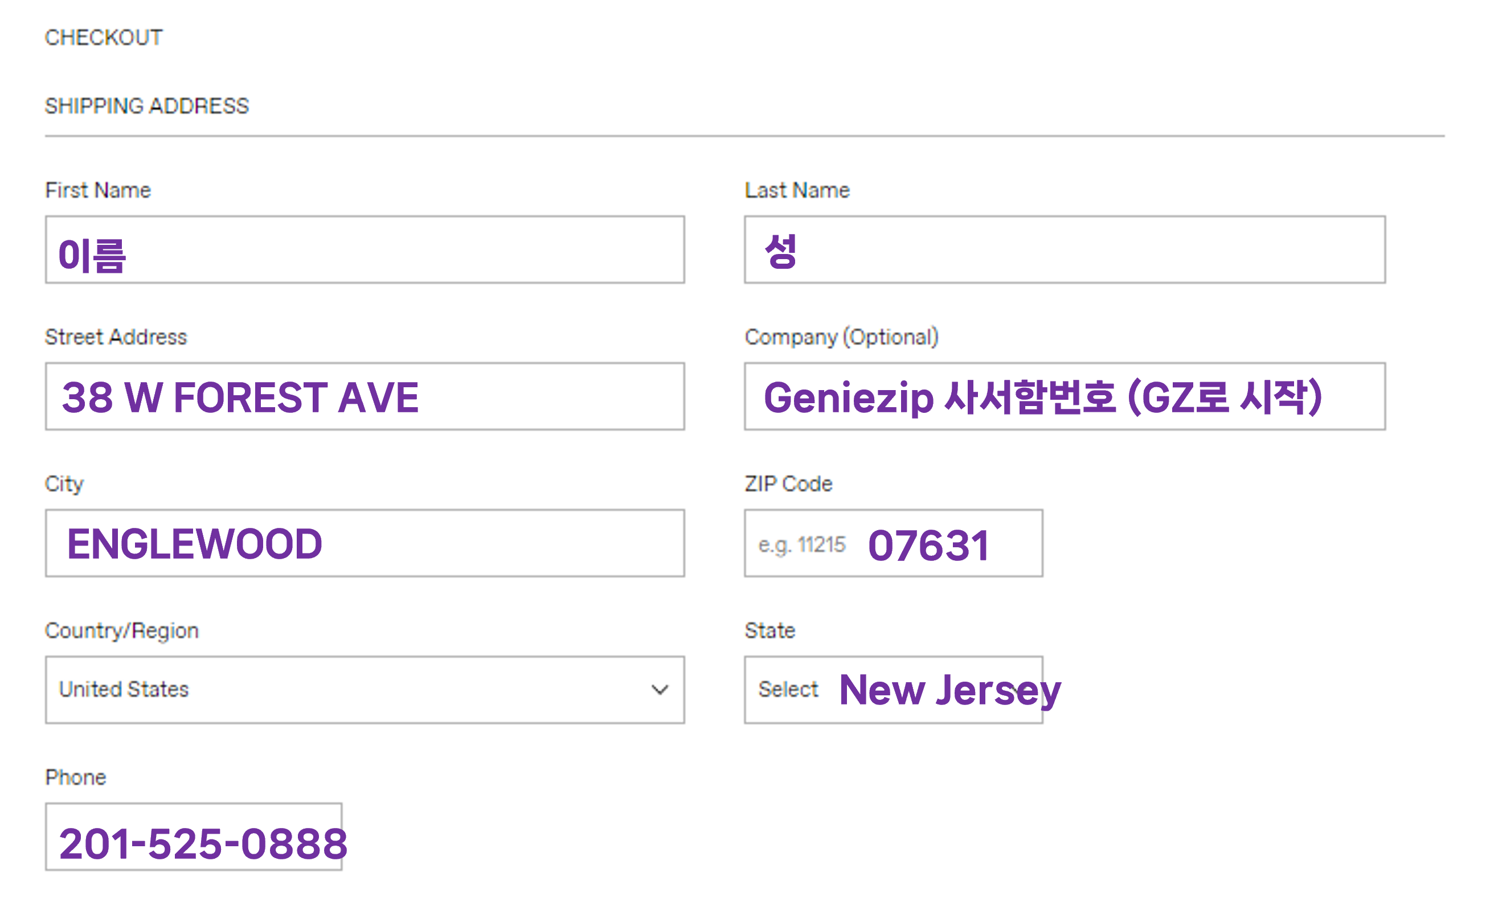Image resolution: width=1490 pixels, height=914 pixels.
Task: Click the "Phone" label text
Action: click(x=76, y=777)
